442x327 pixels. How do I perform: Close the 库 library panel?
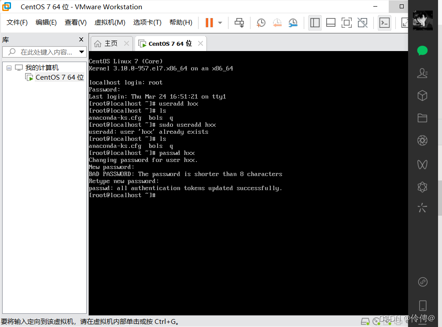point(81,40)
